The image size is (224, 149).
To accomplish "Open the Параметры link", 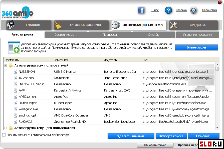I will click(209, 10).
